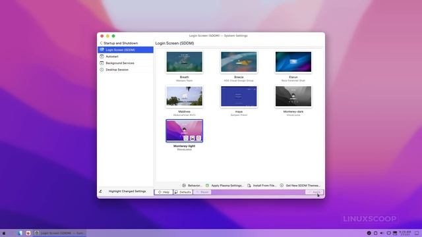Open Finder-style file manager in taskbar
Viewport: 422px width, 237px height.
pos(20,233)
